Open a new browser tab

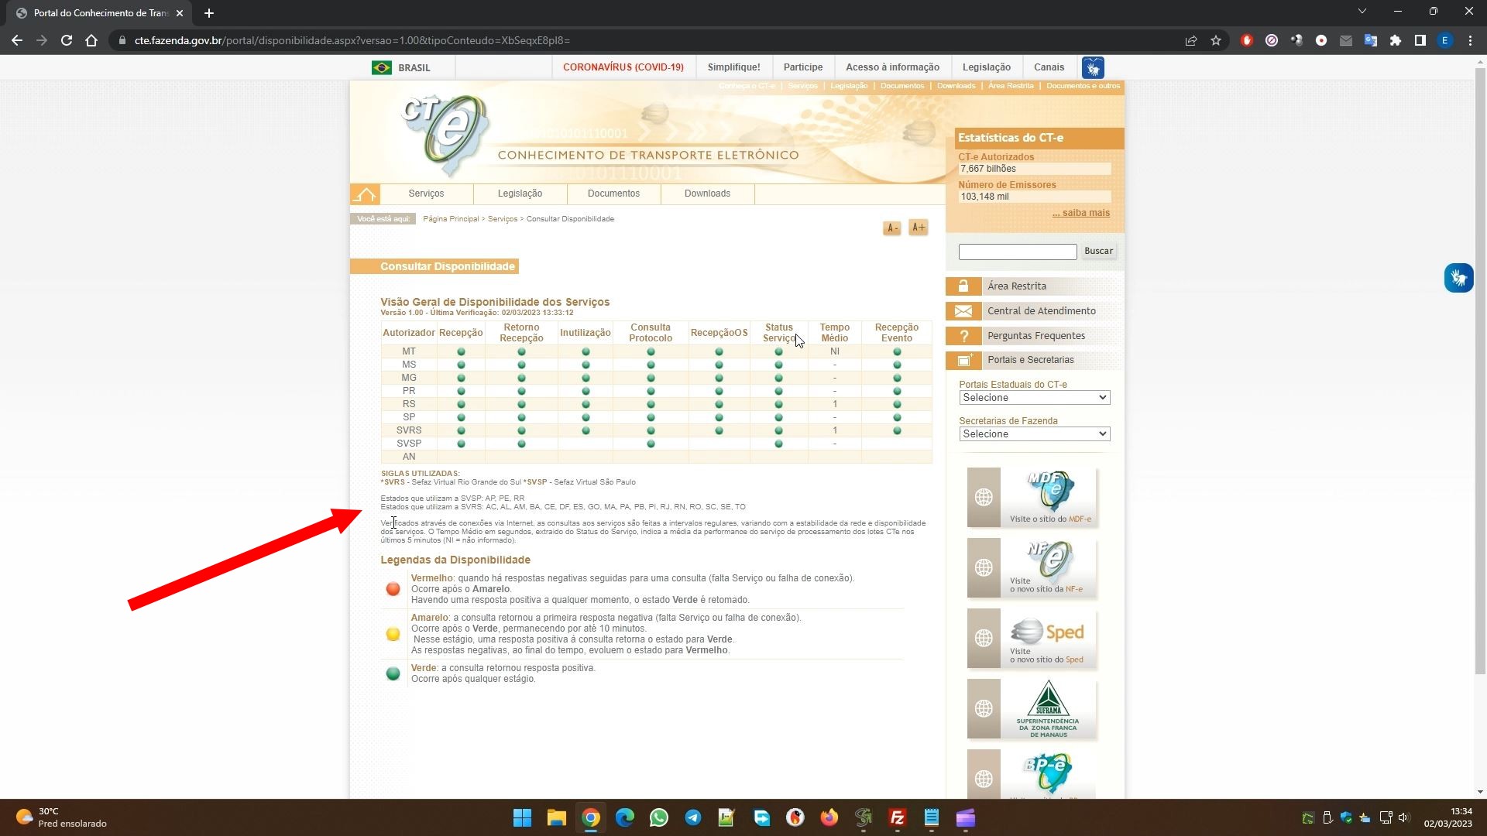[209, 13]
